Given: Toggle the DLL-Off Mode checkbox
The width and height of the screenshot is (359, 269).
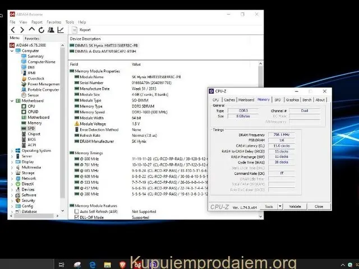Looking at the screenshot, I should point(77,217).
